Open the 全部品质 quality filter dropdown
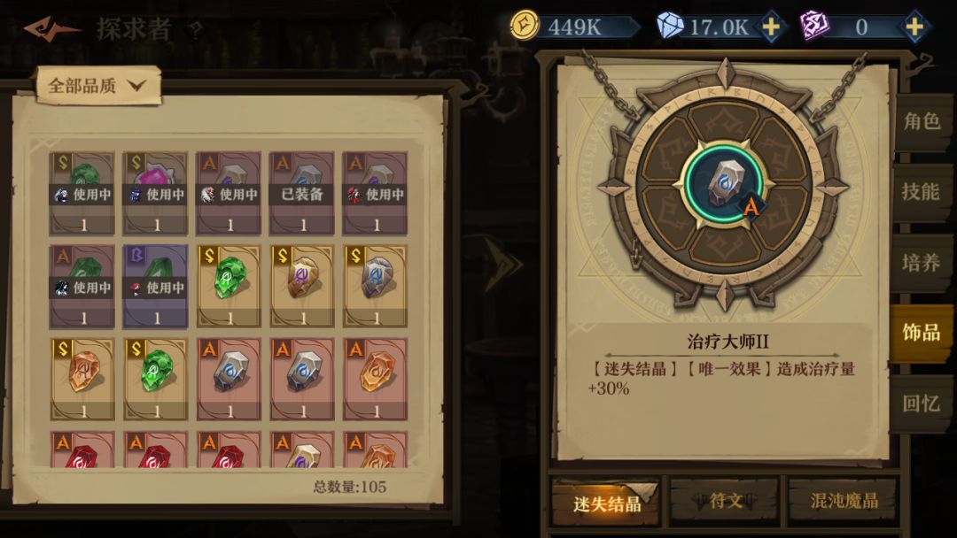Screen dimensions: 957x538 [98, 85]
